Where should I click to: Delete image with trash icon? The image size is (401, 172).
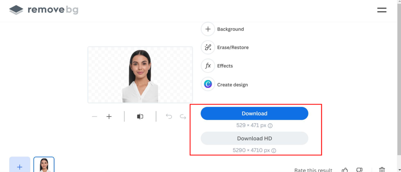382,170
